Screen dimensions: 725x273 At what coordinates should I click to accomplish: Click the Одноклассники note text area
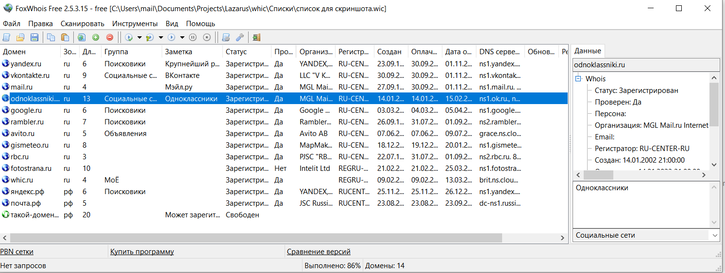click(641, 204)
